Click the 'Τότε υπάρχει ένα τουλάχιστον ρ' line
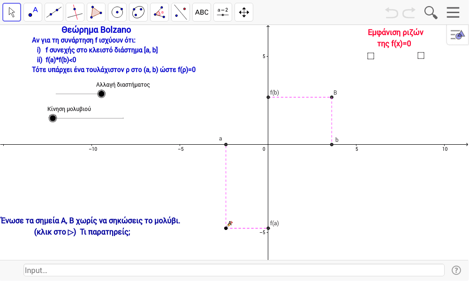 tap(113, 70)
